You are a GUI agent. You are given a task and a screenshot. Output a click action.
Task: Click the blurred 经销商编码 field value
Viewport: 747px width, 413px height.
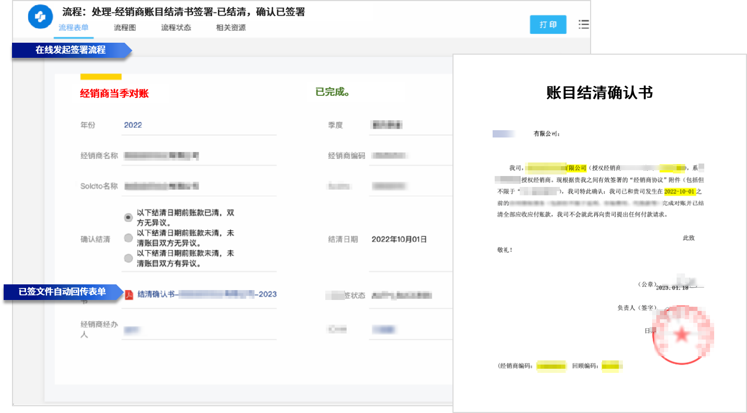[390, 155]
